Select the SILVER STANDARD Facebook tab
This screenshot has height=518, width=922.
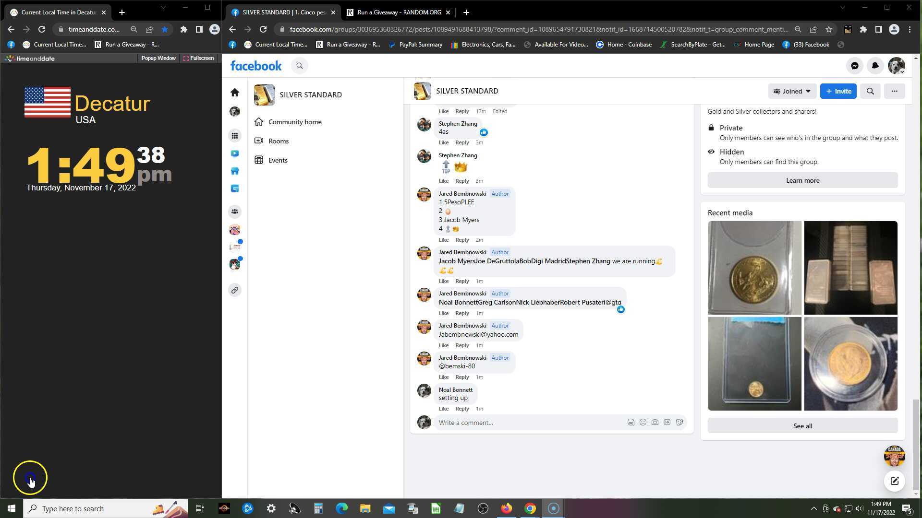[x=283, y=12]
